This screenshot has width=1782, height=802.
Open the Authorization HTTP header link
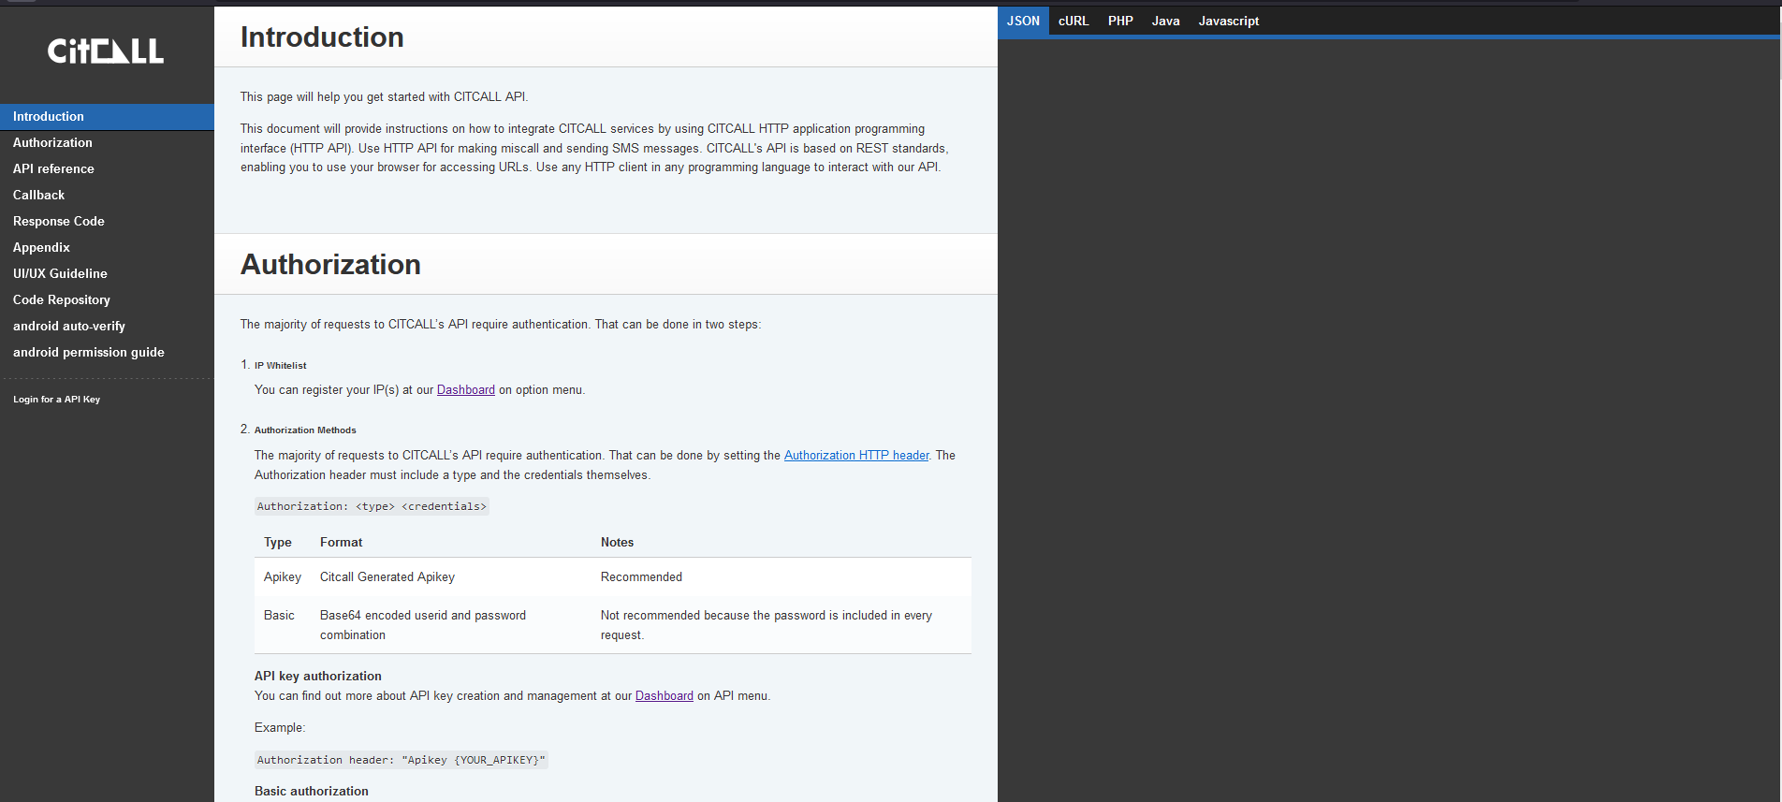(x=856, y=456)
